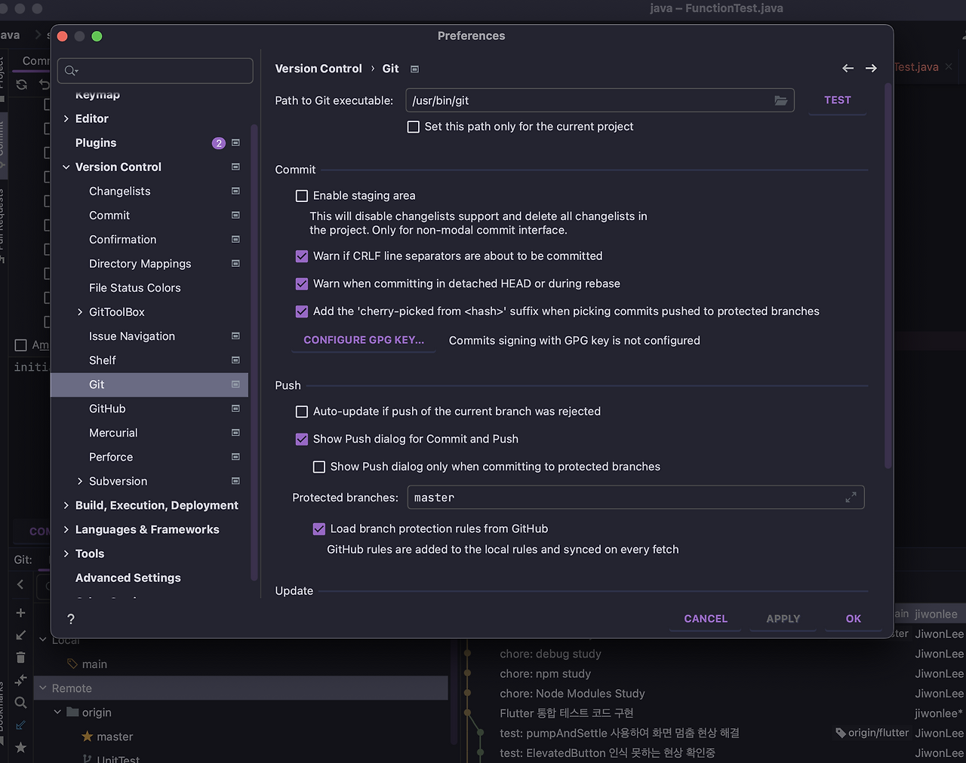Image resolution: width=966 pixels, height=763 pixels.
Task: Enable 'Set this path only for current project'
Action: (414, 127)
